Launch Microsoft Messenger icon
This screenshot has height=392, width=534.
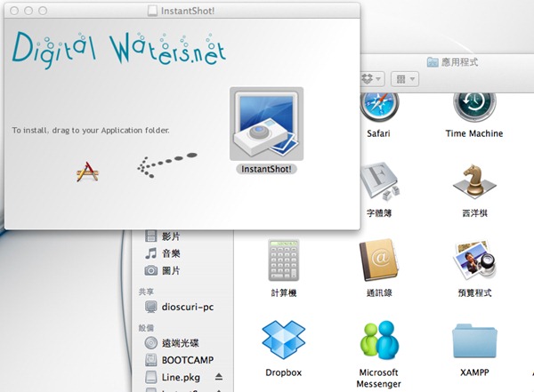379,340
